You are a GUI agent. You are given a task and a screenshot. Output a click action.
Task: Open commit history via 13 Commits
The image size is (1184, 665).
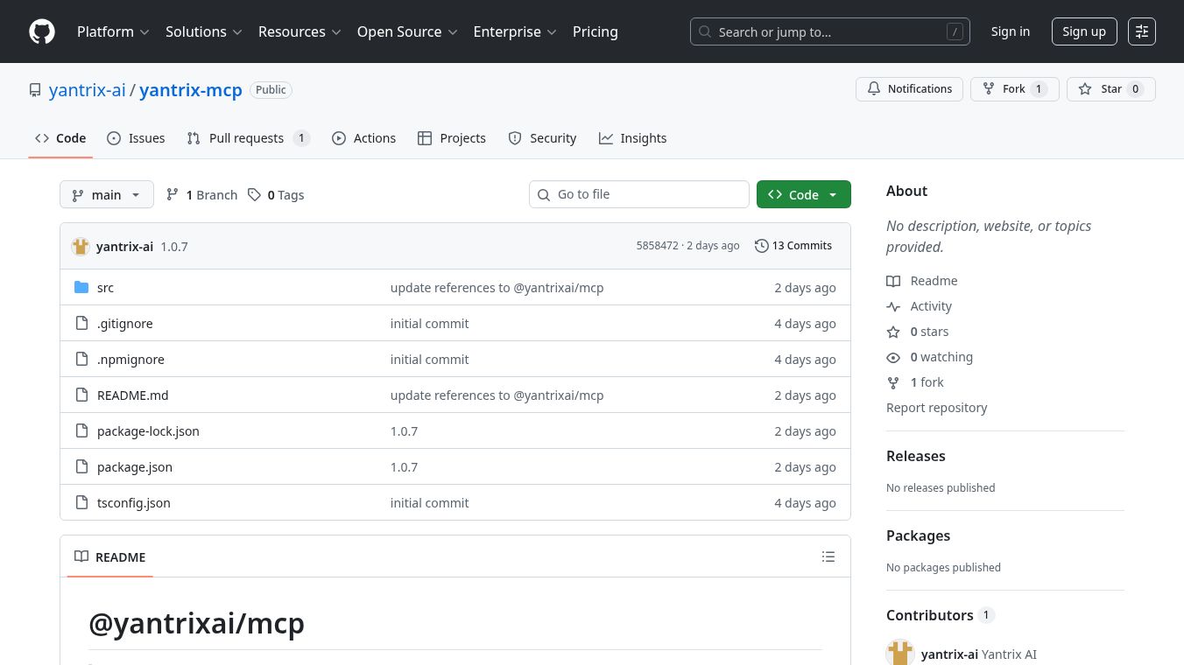[x=793, y=246]
